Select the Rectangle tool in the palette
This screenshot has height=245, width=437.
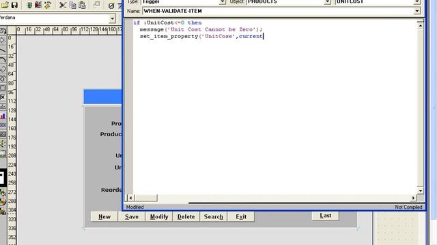click(3, 88)
